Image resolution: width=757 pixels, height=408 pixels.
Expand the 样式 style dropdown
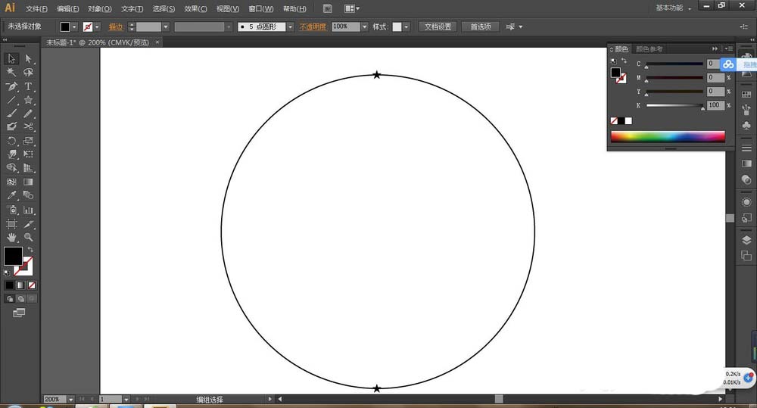[406, 27]
